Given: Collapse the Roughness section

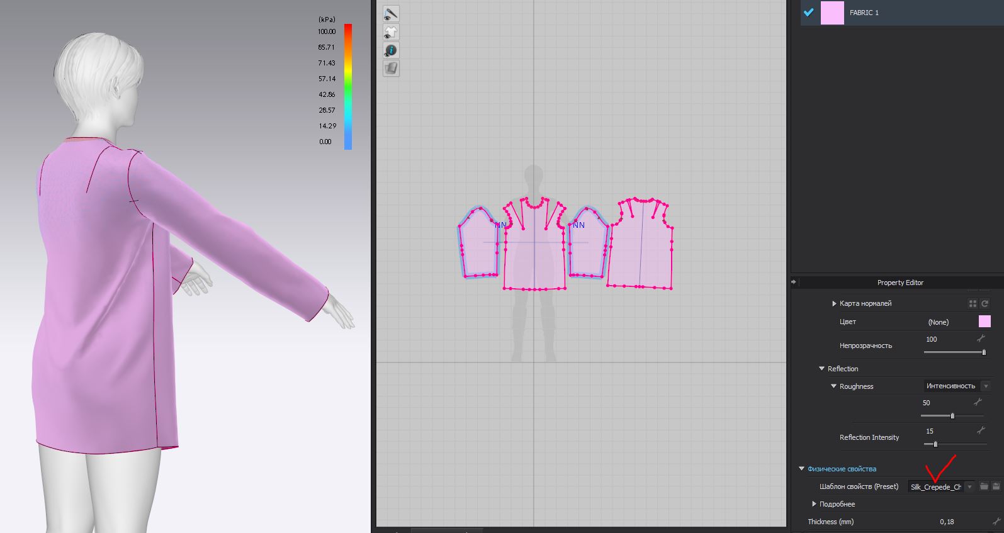Looking at the screenshot, I should (x=834, y=386).
